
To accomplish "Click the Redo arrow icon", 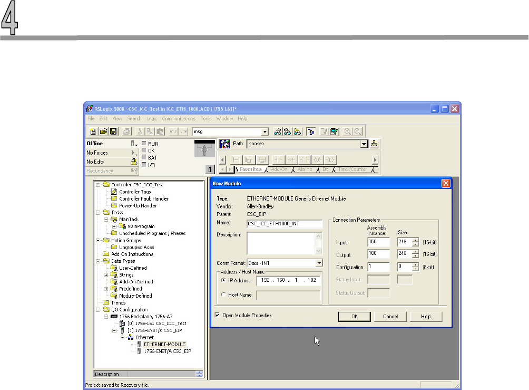I will pos(183,132).
